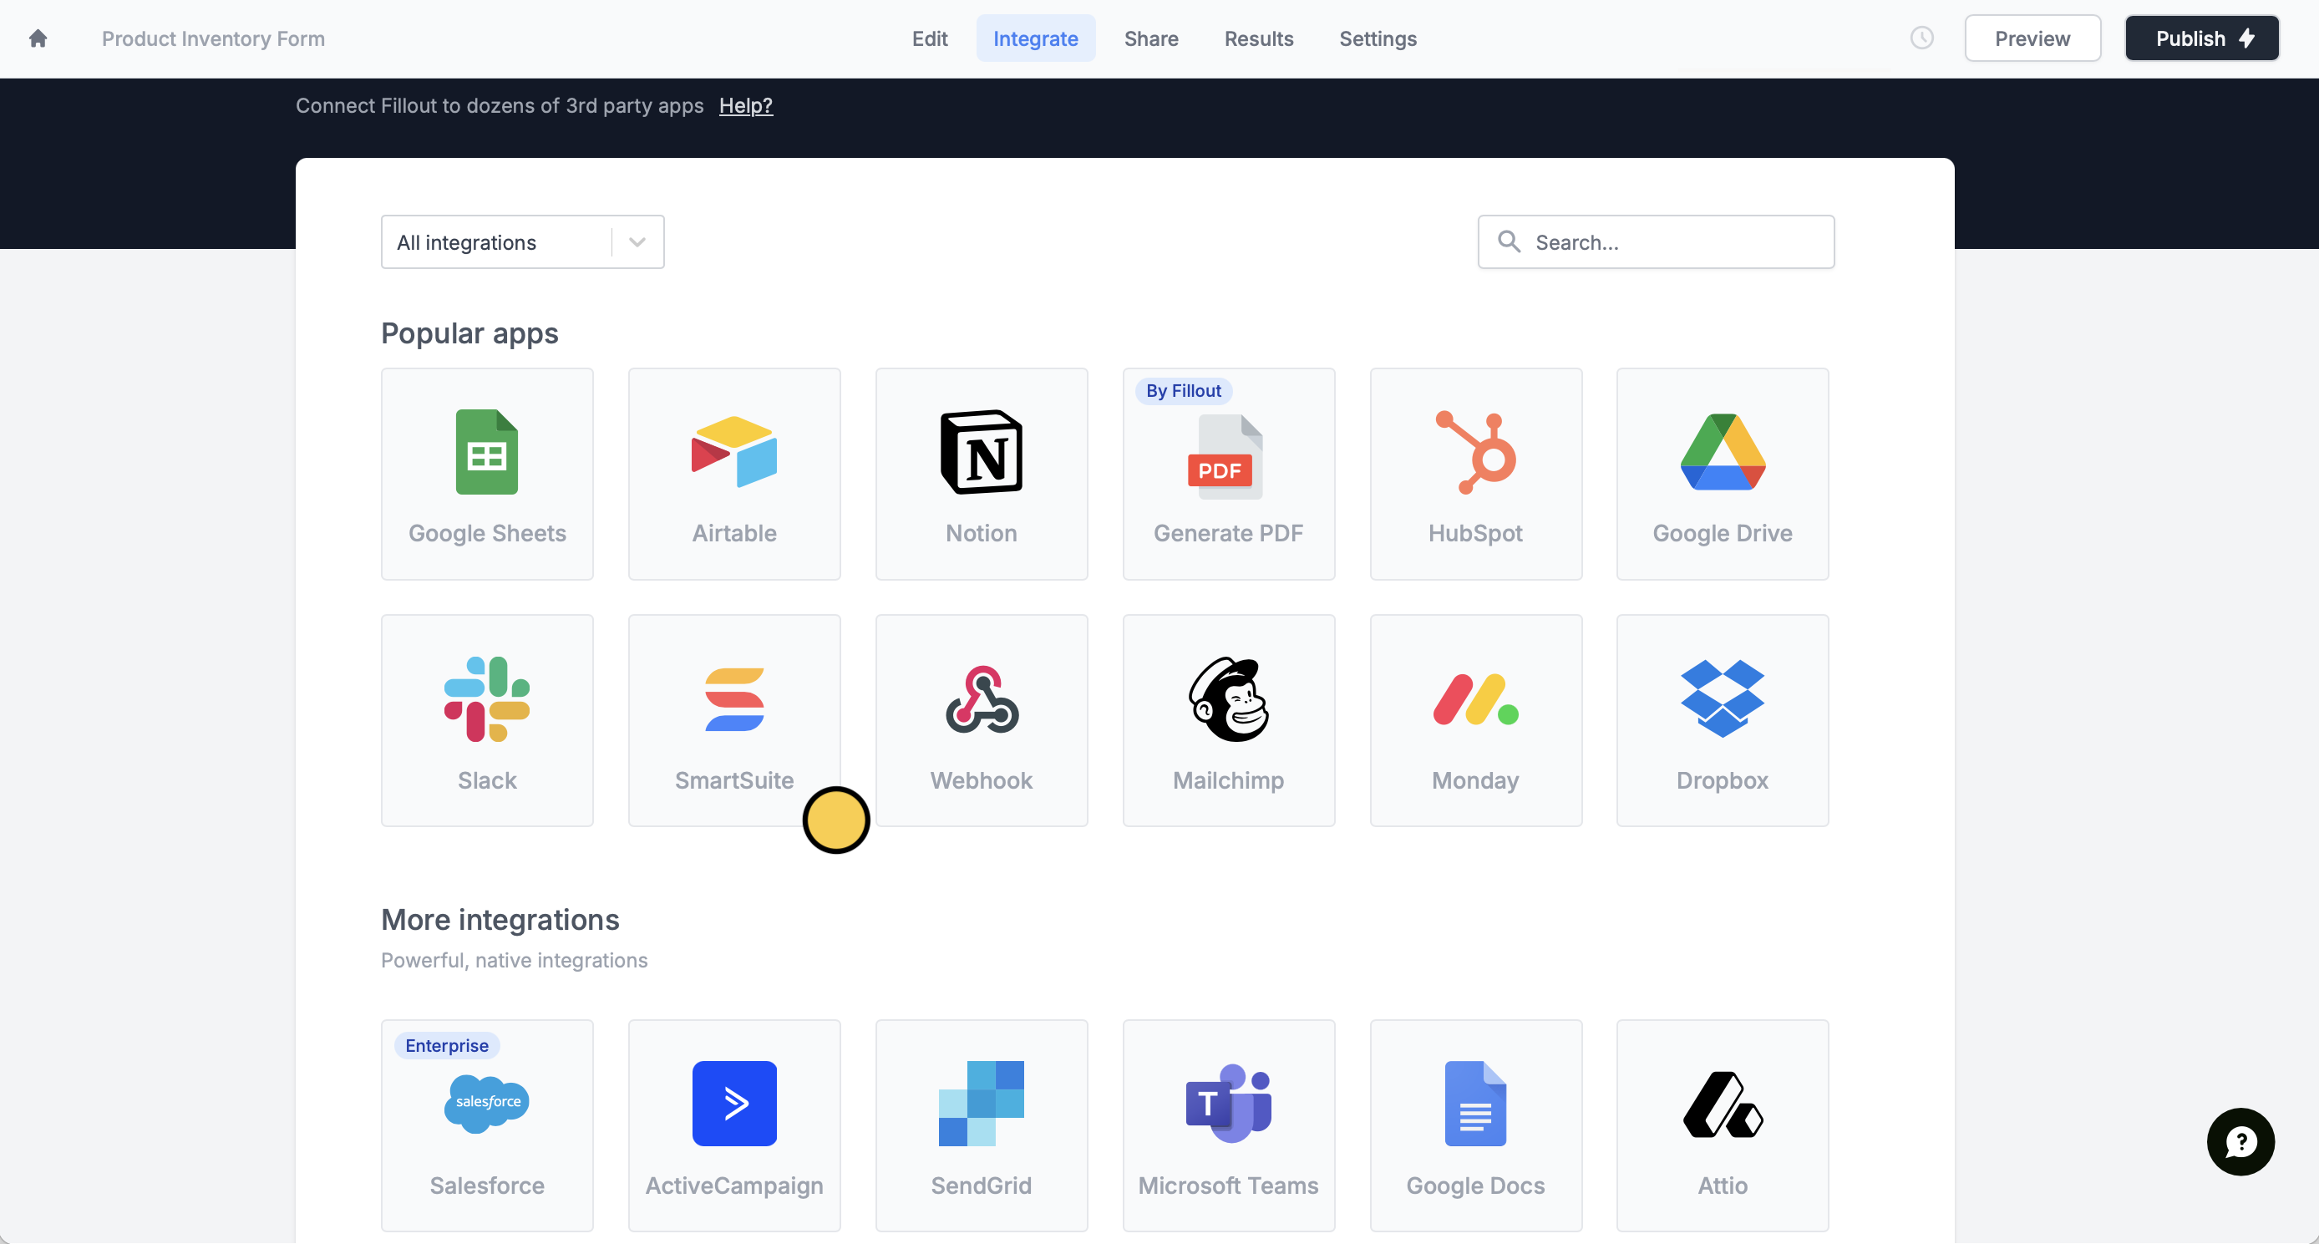Choose the SendGrid integration
Screen dimensions: 2319x1244
pos(982,1125)
